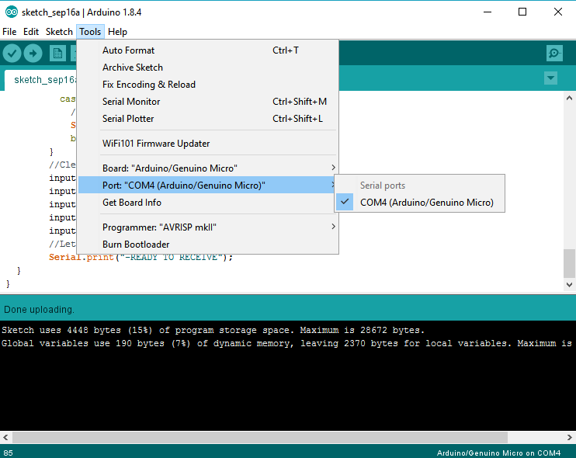The image size is (576, 458).
Task: Click Get Board Info
Action: coord(207,203)
